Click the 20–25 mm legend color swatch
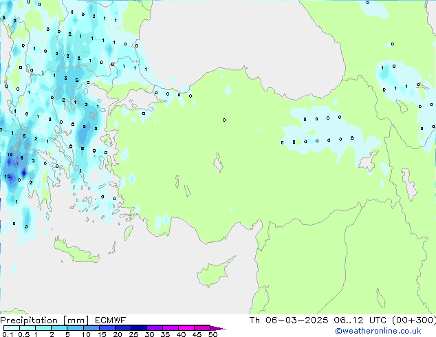This screenshot has width=436, height=337. point(122,328)
